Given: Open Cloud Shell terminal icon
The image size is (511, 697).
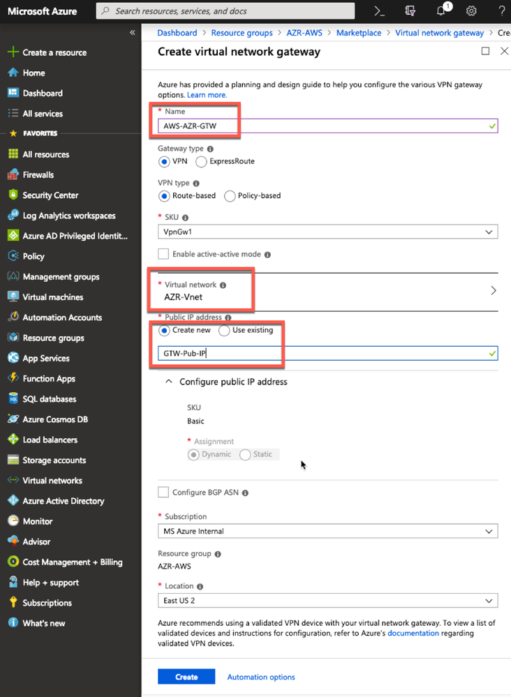Looking at the screenshot, I should click(379, 11).
